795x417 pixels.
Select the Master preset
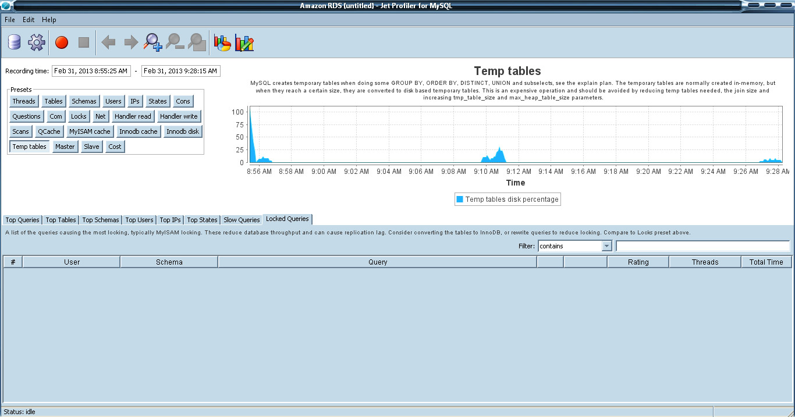[65, 147]
